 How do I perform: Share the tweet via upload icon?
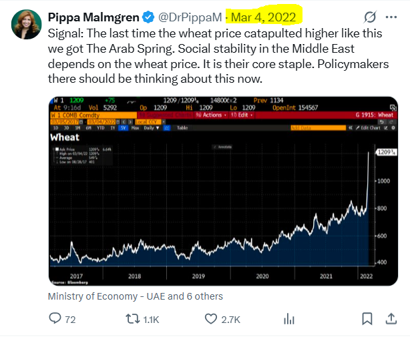(x=391, y=319)
